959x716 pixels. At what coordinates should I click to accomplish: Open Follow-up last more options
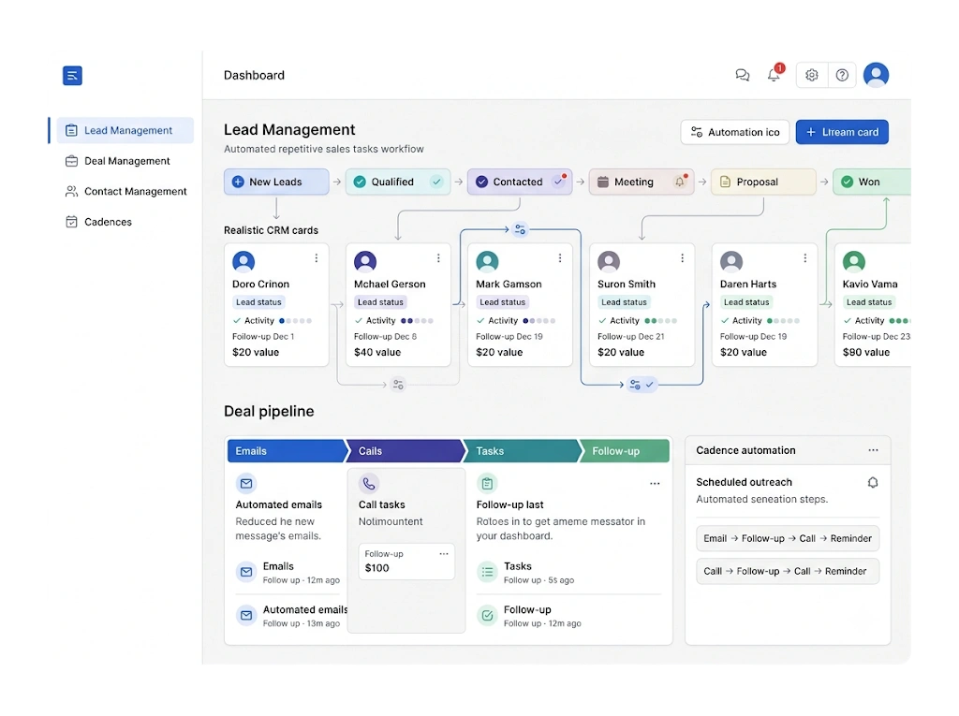(655, 484)
